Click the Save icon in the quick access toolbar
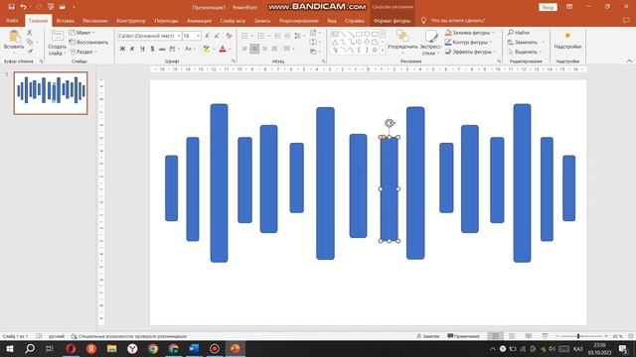Screen dimensions: 636x357 (11, 7)
